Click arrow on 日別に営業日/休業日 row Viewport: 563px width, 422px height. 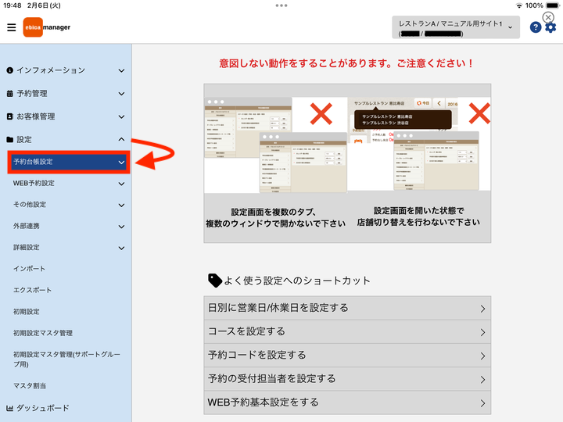tap(483, 309)
